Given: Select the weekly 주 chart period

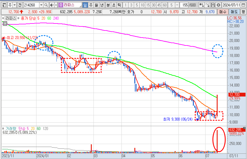Looking at the screenshot, I should pyautogui.click(x=91, y=5).
